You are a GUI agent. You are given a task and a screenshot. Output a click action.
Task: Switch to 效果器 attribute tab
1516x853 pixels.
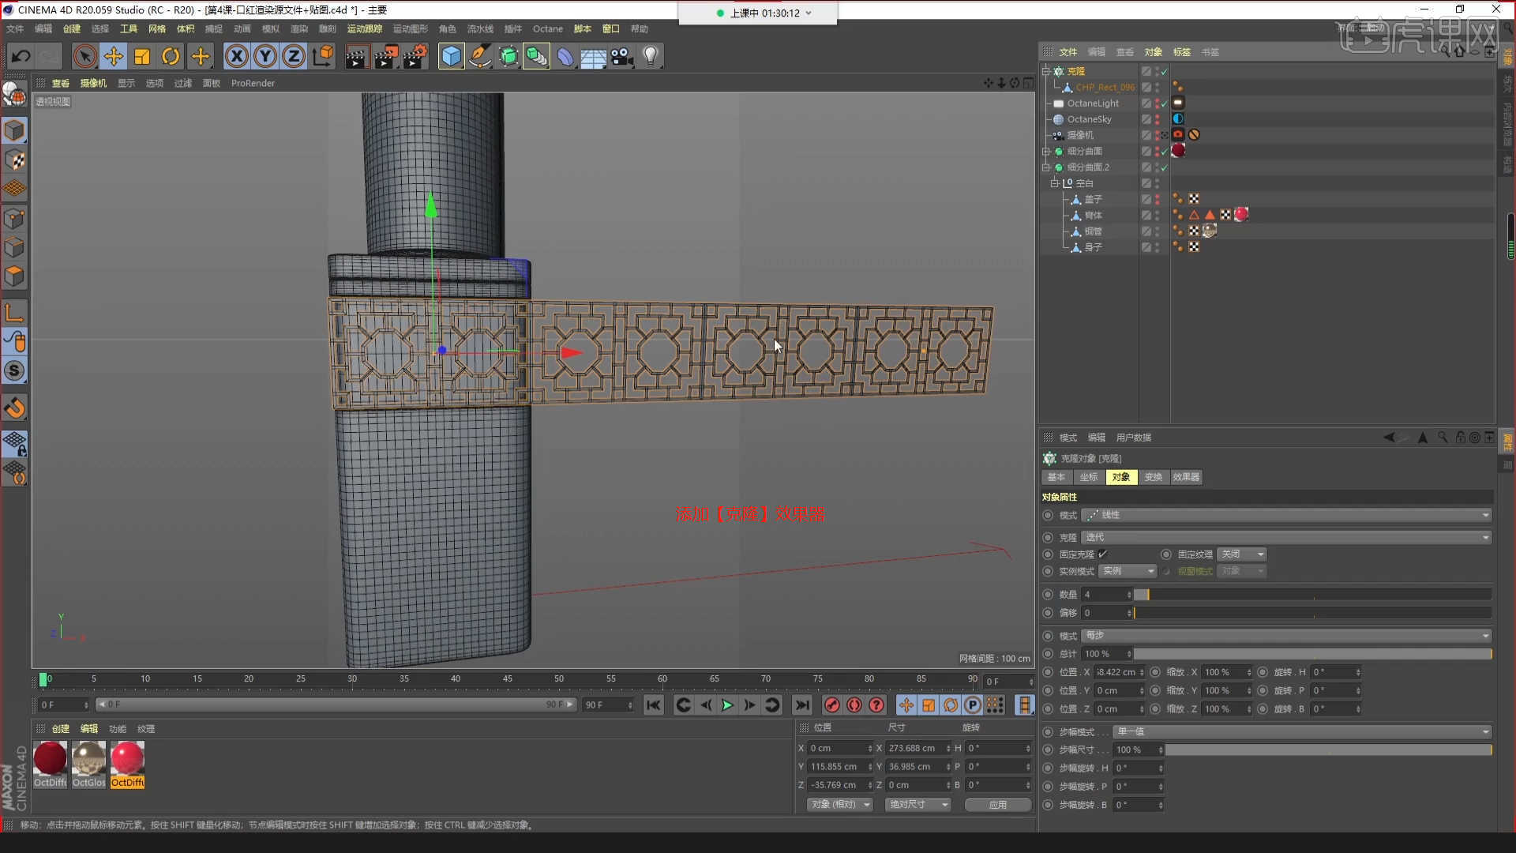coord(1186,477)
